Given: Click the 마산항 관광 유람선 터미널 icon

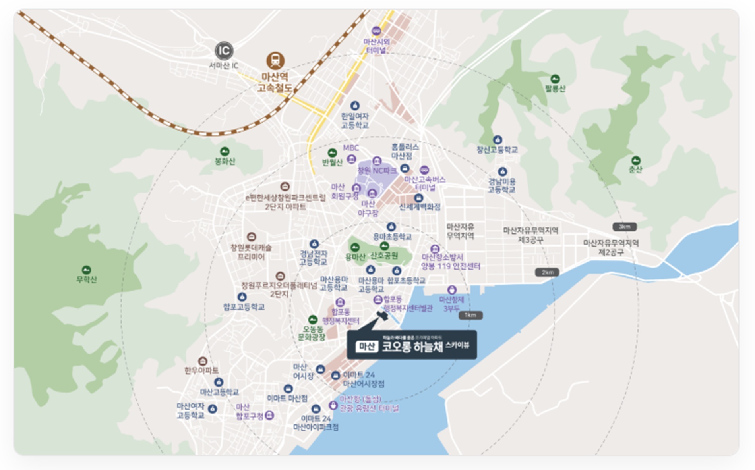Looking at the screenshot, I should coord(333,405).
